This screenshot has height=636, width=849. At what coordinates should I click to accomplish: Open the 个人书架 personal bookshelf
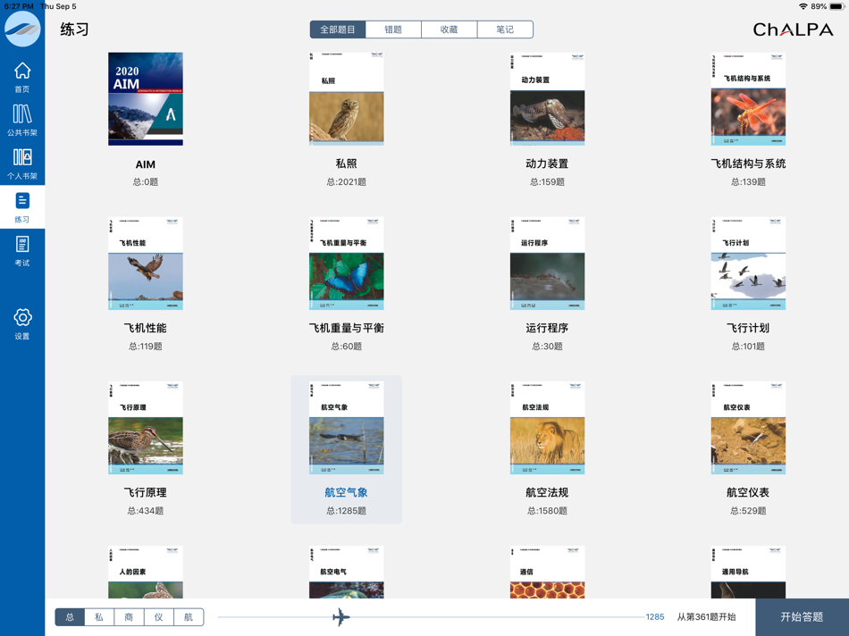click(x=22, y=164)
